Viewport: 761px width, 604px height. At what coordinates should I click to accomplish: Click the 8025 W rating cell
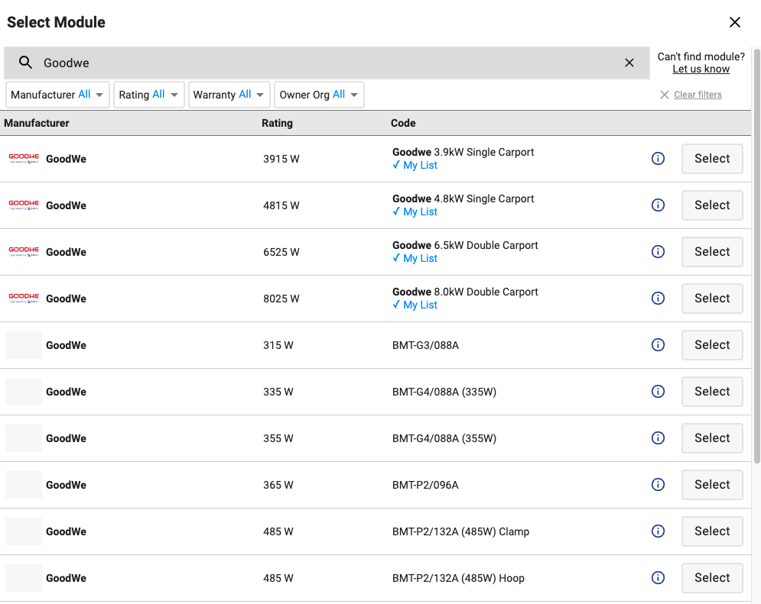tap(281, 299)
